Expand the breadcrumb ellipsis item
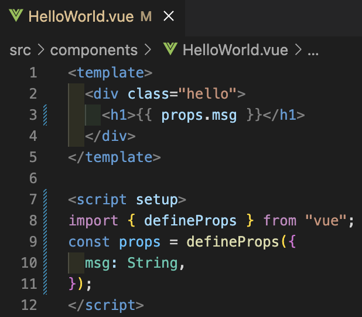Viewport: 362px width, 317px height. click(313, 53)
